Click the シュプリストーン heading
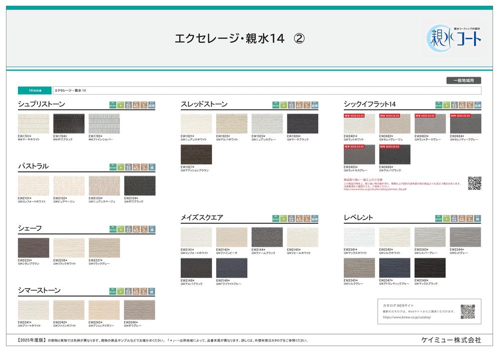The image size is (499, 351). point(41,104)
